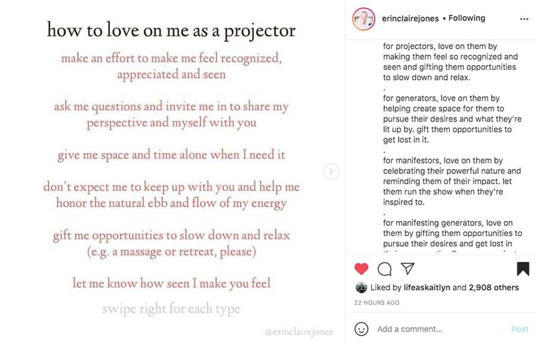537x344 pixels.
Task: Open lifeaskaitlyn's profile from likes
Action: (x=427, y=287)
